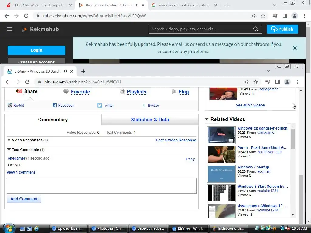Collapse the Text Comments section
The height and width of the screenshot is (233, 311).
9,150
